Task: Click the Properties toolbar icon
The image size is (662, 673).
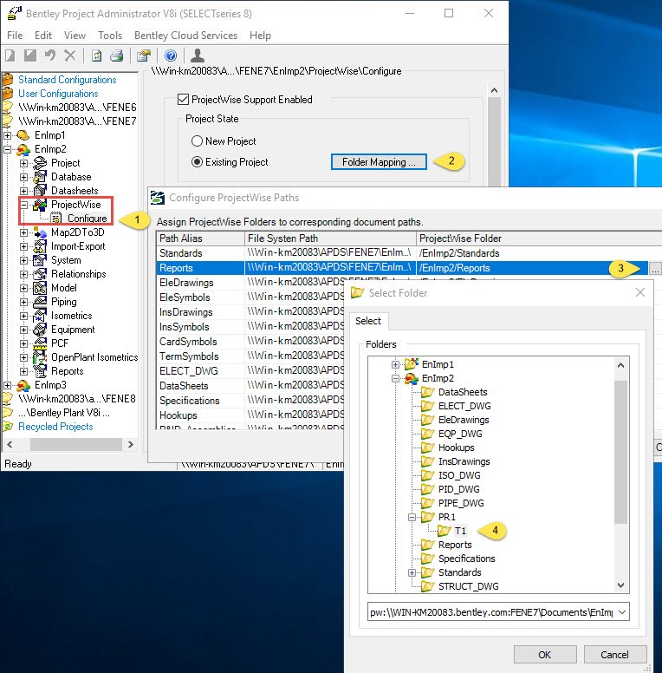Action: [144, 56]
